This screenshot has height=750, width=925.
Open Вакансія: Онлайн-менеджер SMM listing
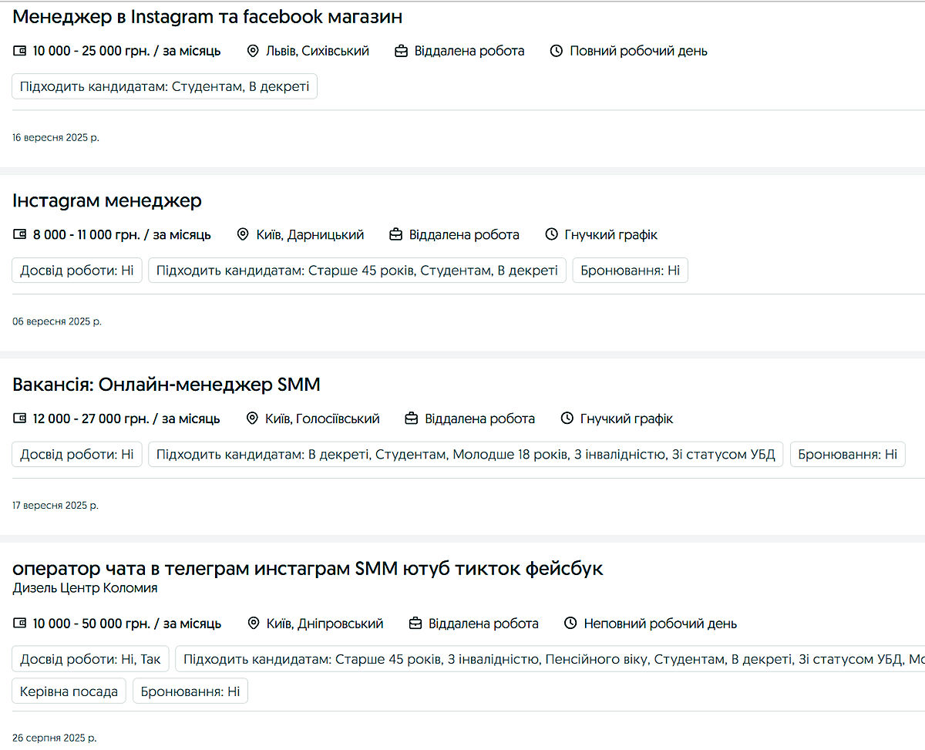tap(166, 384)
